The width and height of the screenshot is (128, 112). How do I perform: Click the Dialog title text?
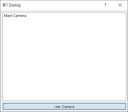pyautogui.click(x=15, y=5)
